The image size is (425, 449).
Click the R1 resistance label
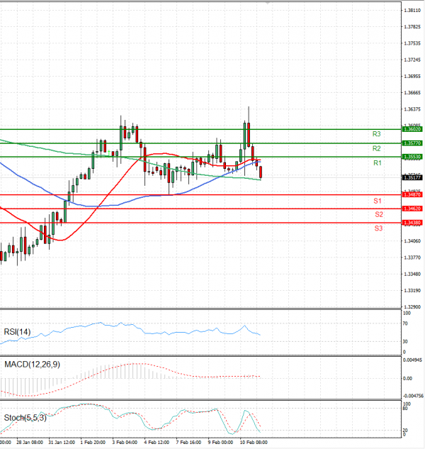378,163
